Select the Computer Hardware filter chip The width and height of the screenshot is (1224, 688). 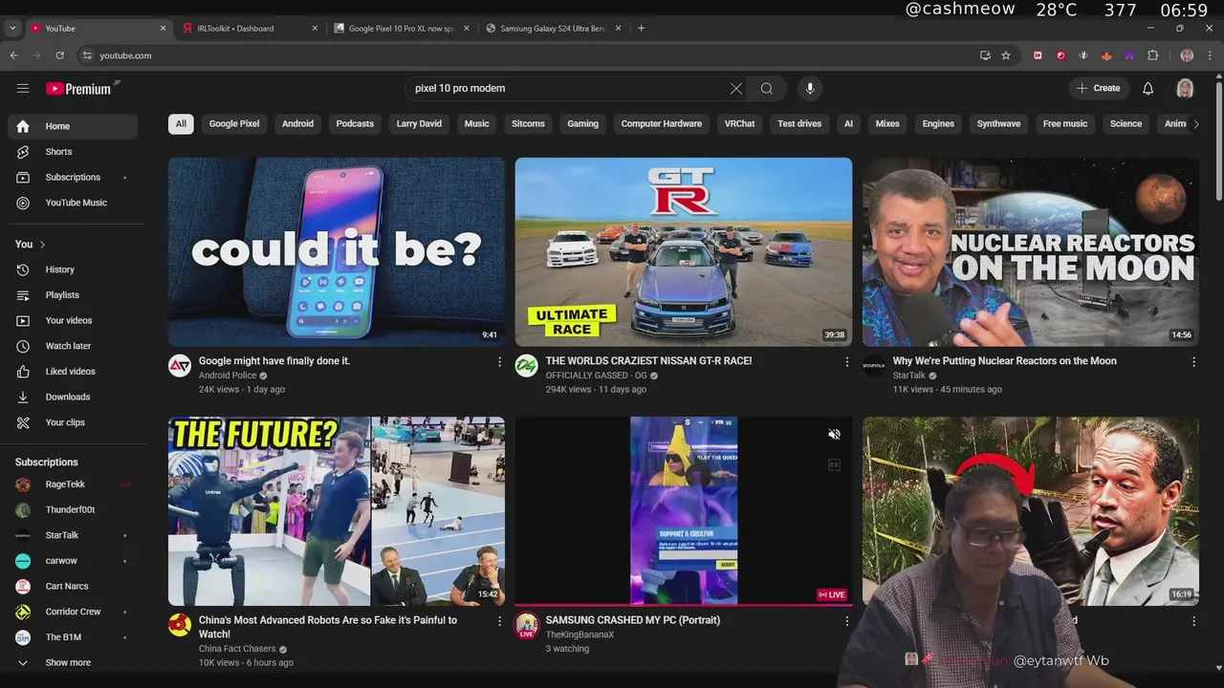[x=662, y=123]
